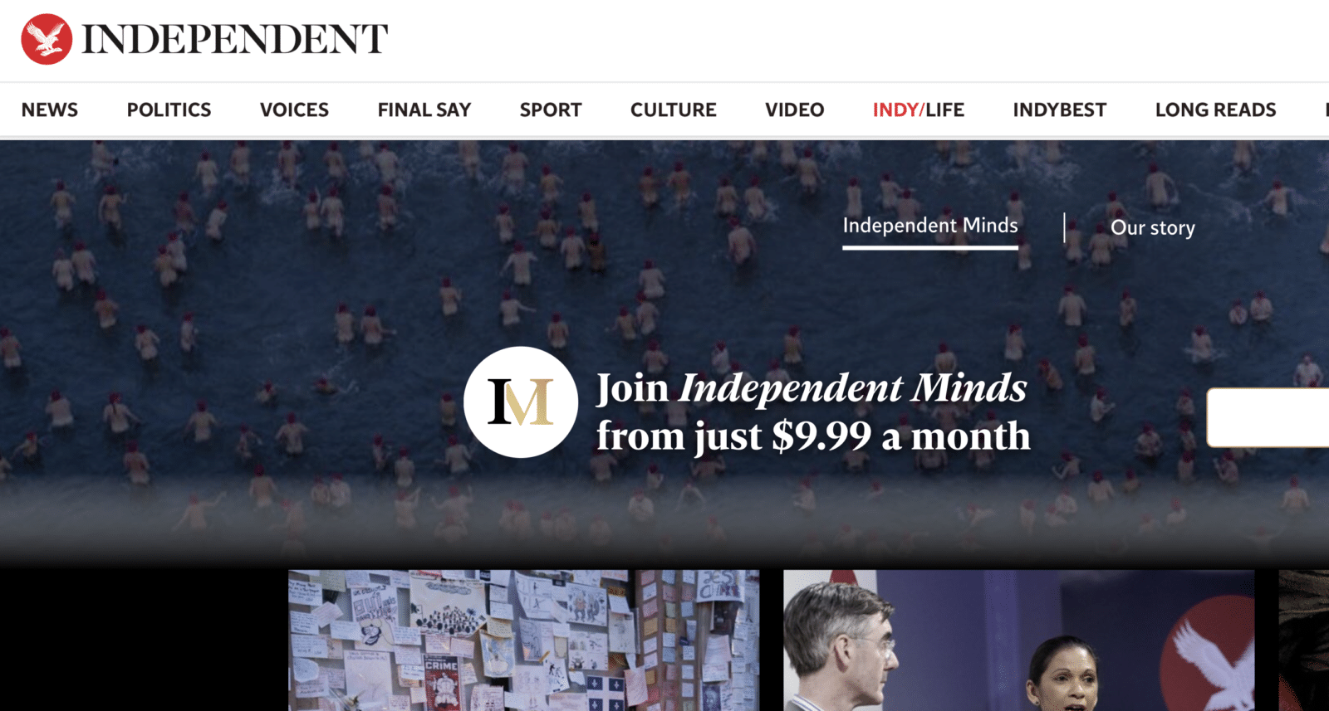Screen dimensions: 1329x711
Task: Click the Join Independent Minds headline
Action: pos(813,412)
